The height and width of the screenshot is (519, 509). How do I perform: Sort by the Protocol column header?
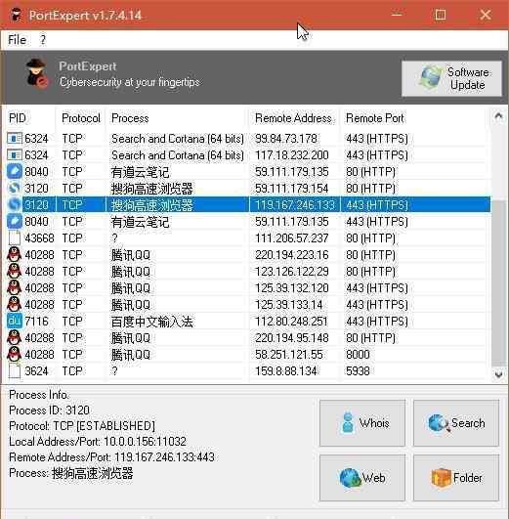pos(81,118)
